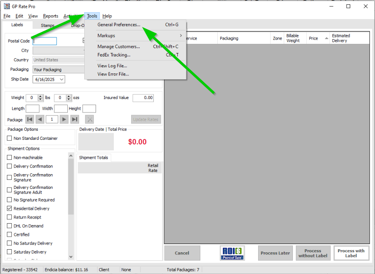Click the Insured Value field
The height and width of the screenshot is (274, 375).
tap(143, 98)
